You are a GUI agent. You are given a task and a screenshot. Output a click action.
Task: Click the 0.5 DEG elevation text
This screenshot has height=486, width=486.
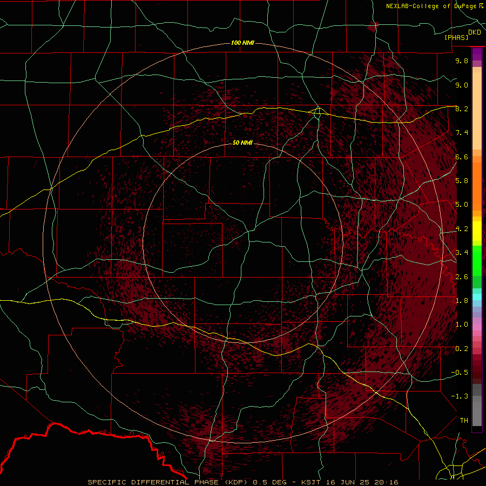coord(269,482)
